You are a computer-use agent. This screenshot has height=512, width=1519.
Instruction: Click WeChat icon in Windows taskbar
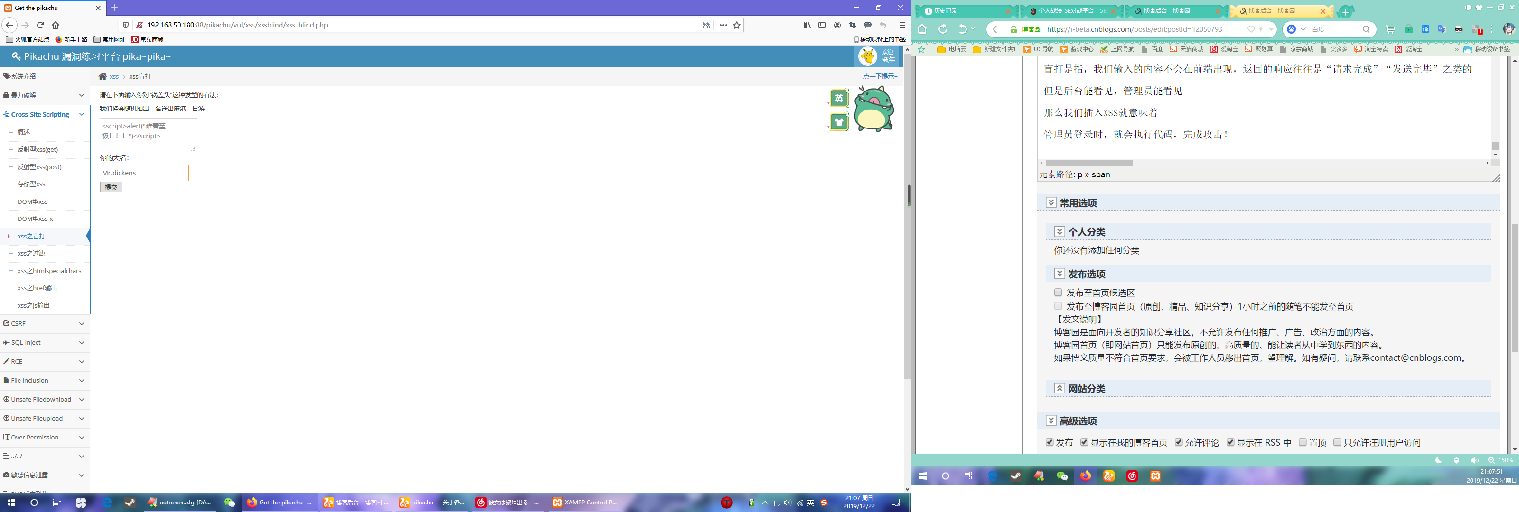(x=229, y=503)
